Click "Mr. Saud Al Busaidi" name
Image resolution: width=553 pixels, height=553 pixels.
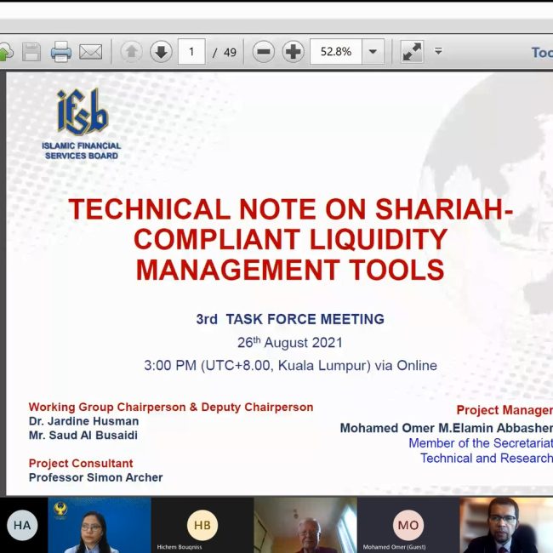coord(83,436)
